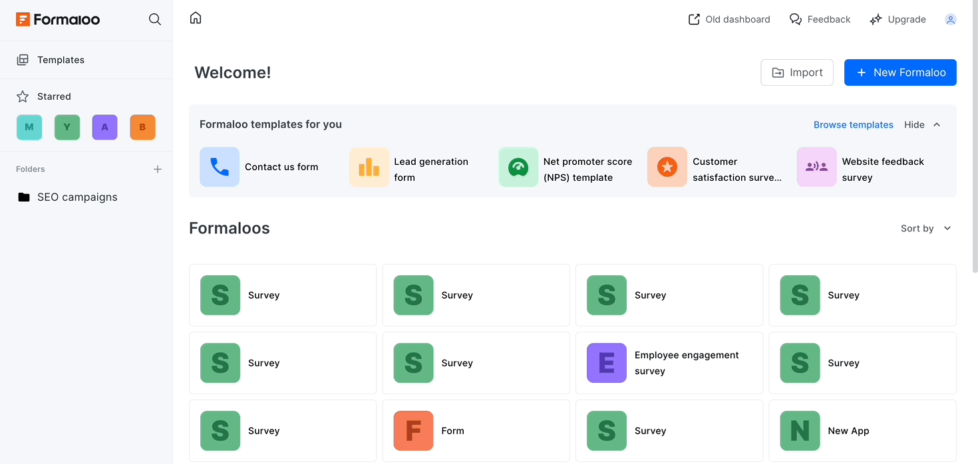Click the add folder plus icon

tap(158, 170)
